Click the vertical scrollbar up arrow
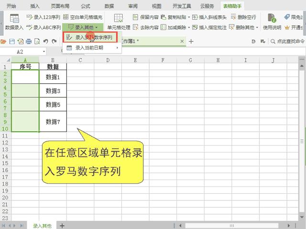 pos(302,66)
